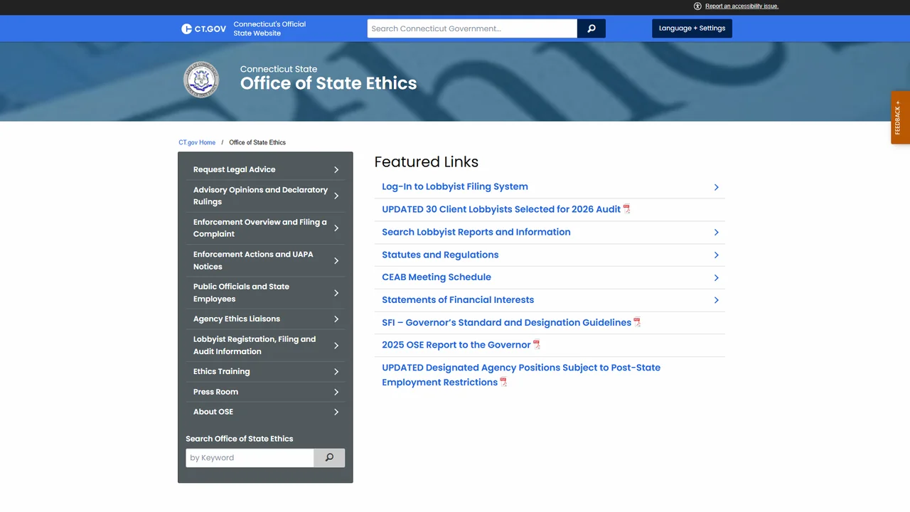
Task: Open Statements of Financial Interests link
Action: click(x=458, y=299)
